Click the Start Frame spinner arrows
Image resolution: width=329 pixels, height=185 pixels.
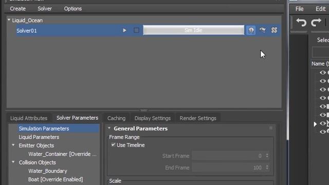(x=267, y=156)
